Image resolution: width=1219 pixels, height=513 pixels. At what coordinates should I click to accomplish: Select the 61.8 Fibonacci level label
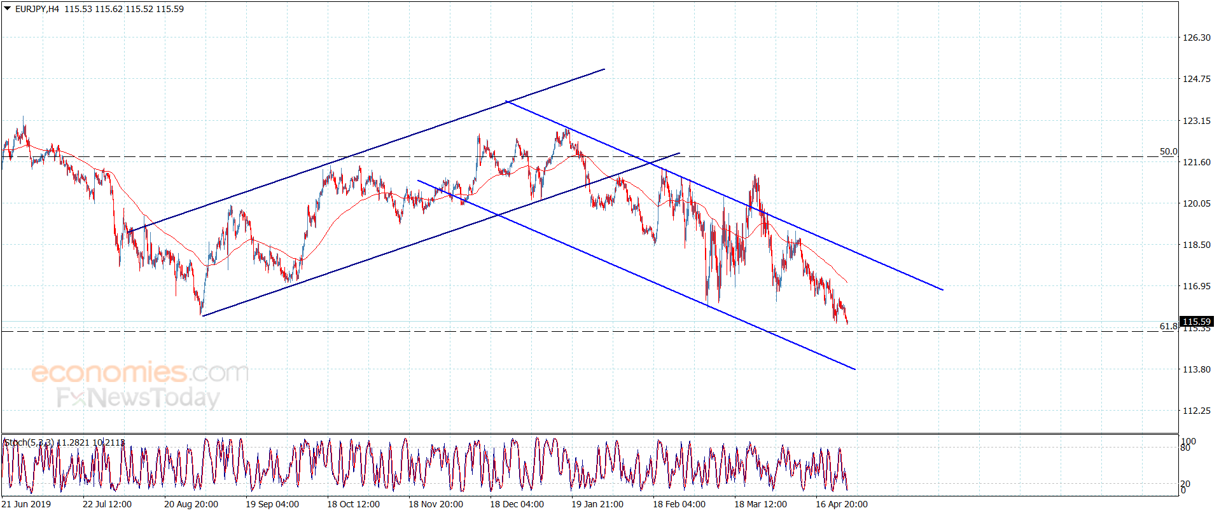coord(1168,326)
